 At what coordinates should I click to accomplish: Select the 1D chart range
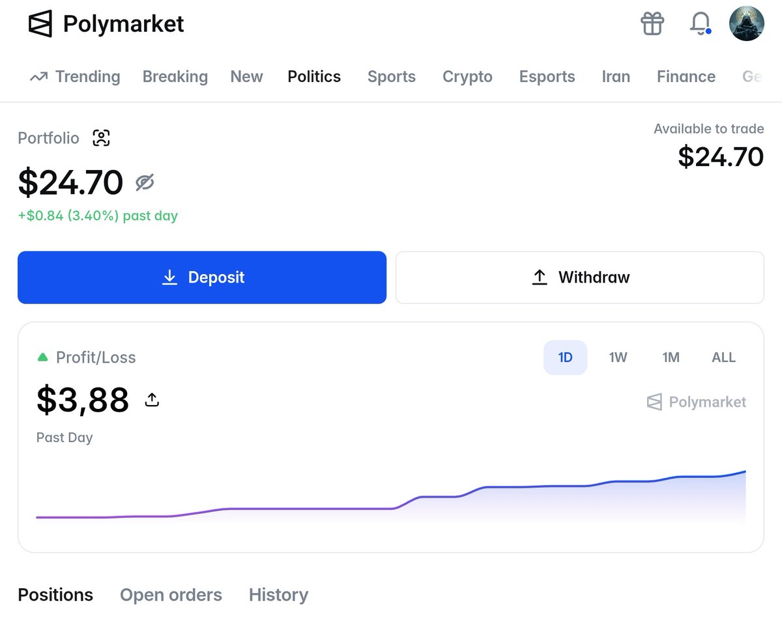(x=565, y=358)
